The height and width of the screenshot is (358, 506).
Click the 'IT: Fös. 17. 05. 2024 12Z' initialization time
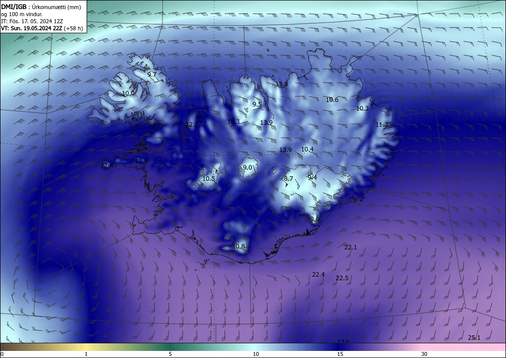[x=32, y=21]
